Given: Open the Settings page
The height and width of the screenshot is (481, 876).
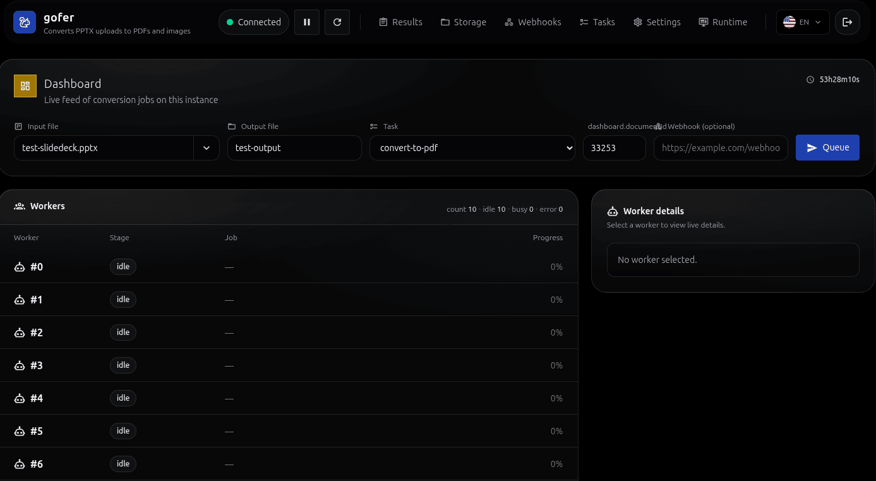Looking at the screenshot, I should coord(657,22).
